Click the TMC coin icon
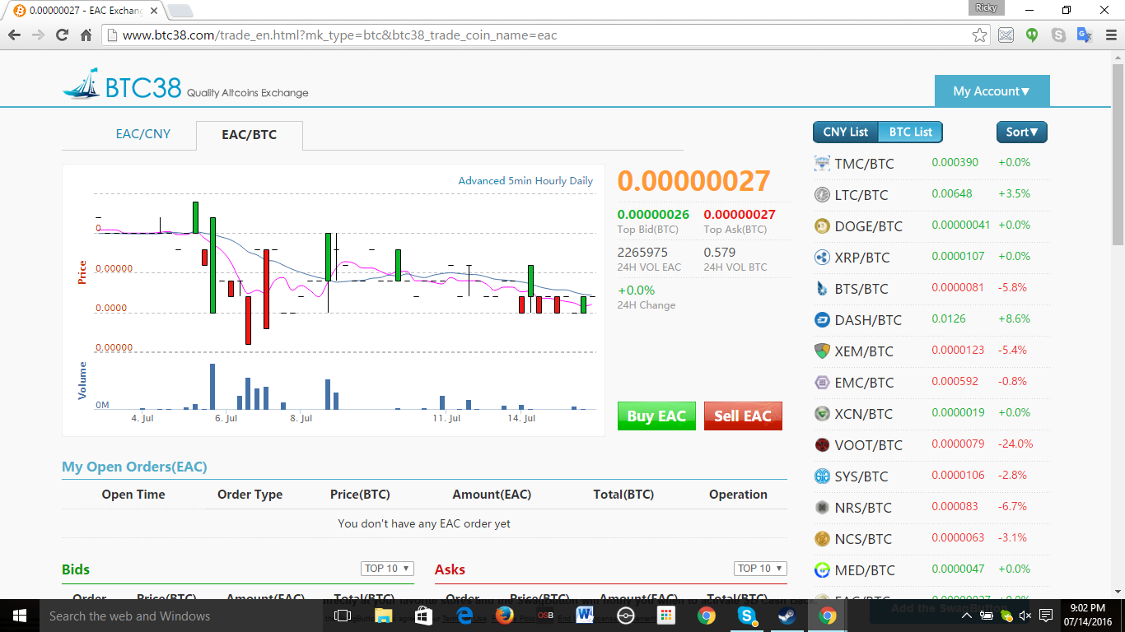Image resolution: width=1125 pixels, height=632 pixels. pyautogui.click(x=822, y=163)
